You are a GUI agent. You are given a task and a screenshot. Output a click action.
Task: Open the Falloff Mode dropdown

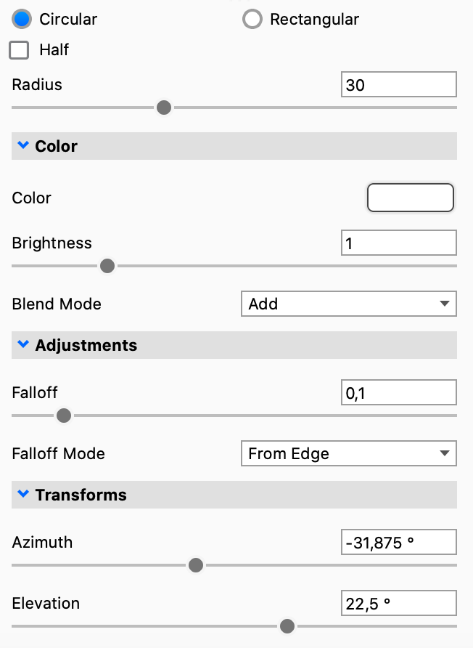(x=348, y=453)
